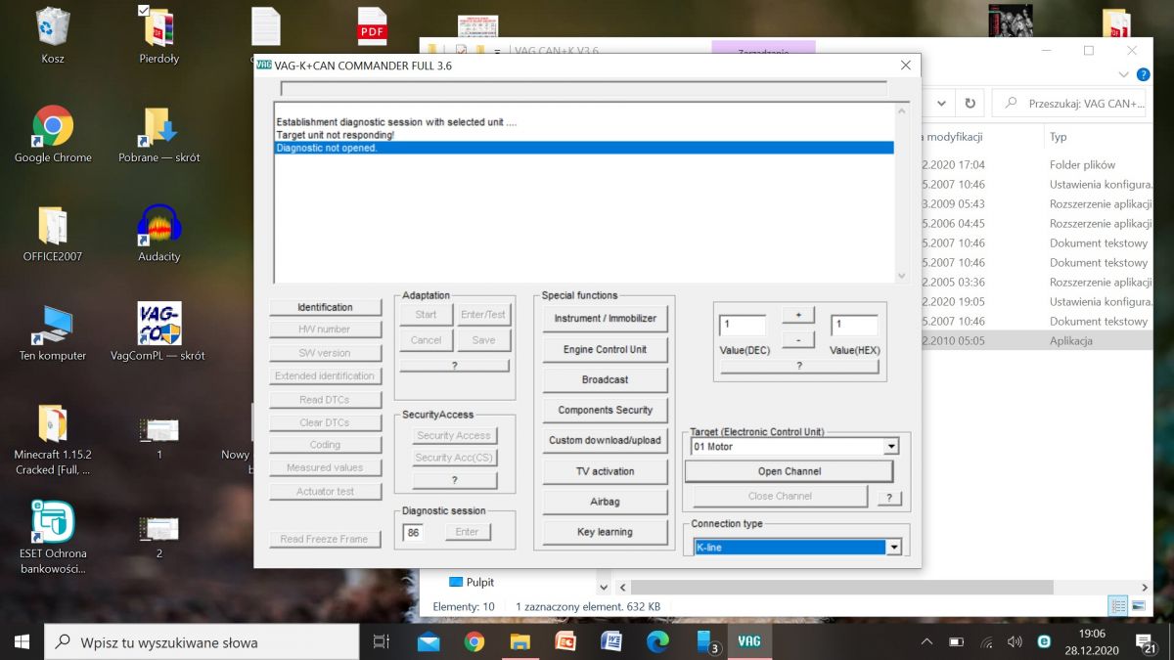Image resolution: width=1174 pixels, height=660 pixels.
Task: Open desktop file named 2
Action: [158, 537]
